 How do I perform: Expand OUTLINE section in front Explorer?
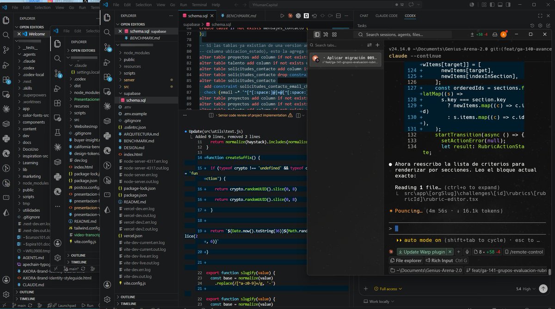(128, 297)
